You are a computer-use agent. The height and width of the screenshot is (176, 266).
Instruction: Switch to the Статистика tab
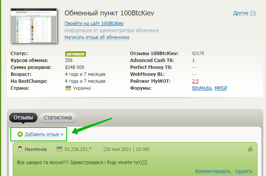[x=58, y=117]
